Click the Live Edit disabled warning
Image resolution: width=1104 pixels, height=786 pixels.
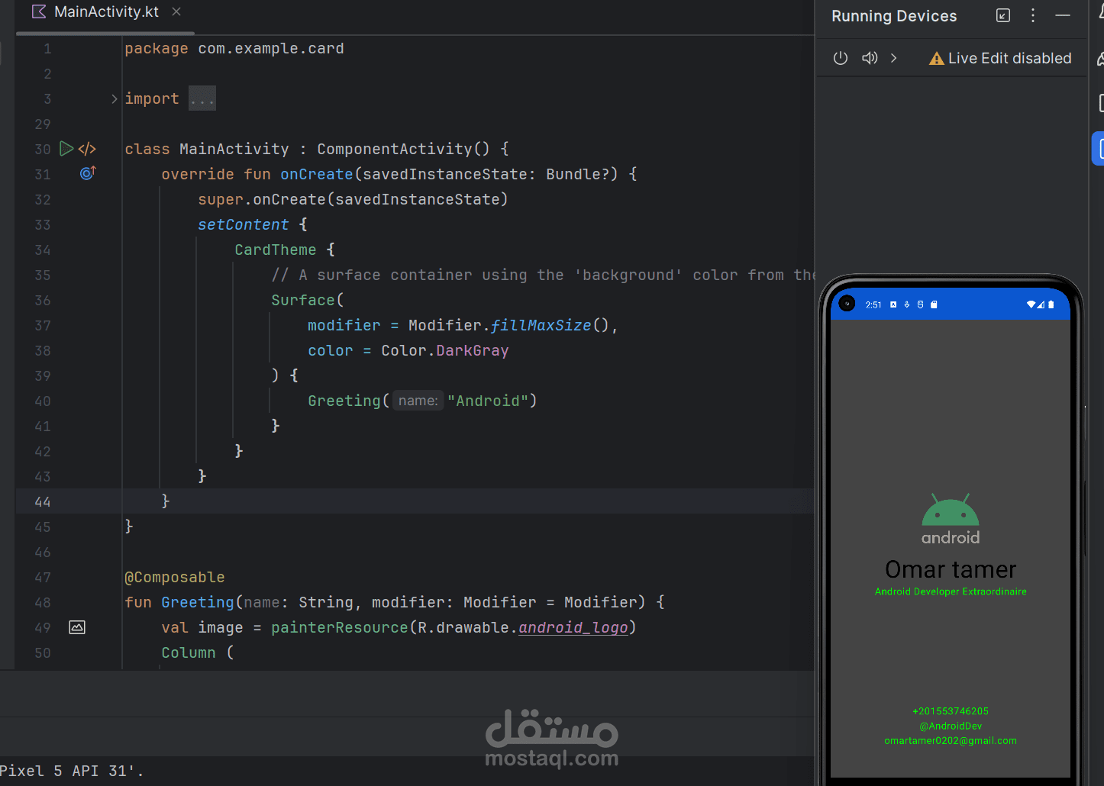(1000, 59)
